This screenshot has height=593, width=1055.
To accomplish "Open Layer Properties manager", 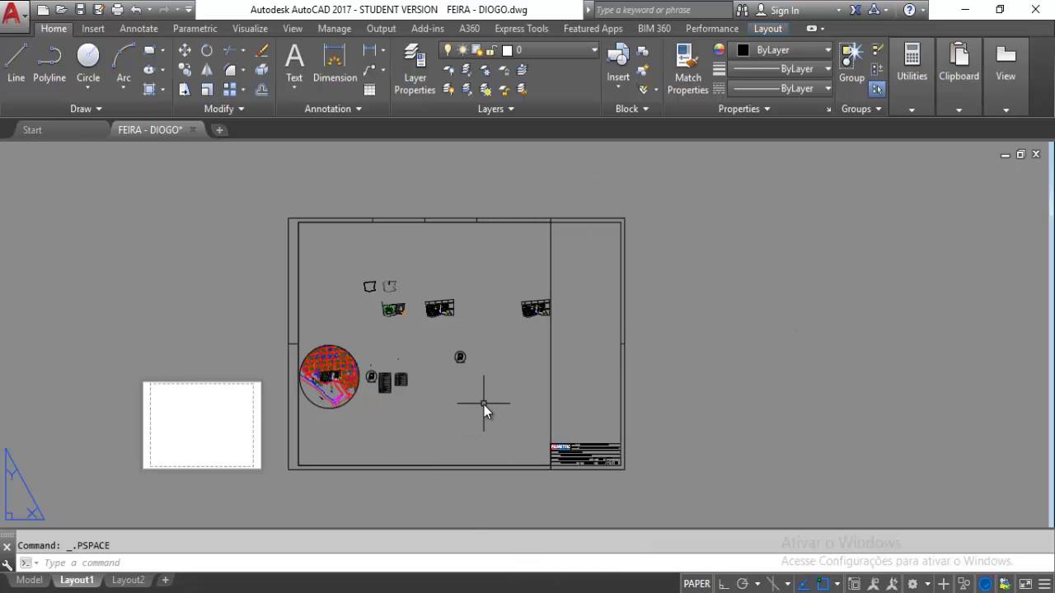I will [415, 70].
